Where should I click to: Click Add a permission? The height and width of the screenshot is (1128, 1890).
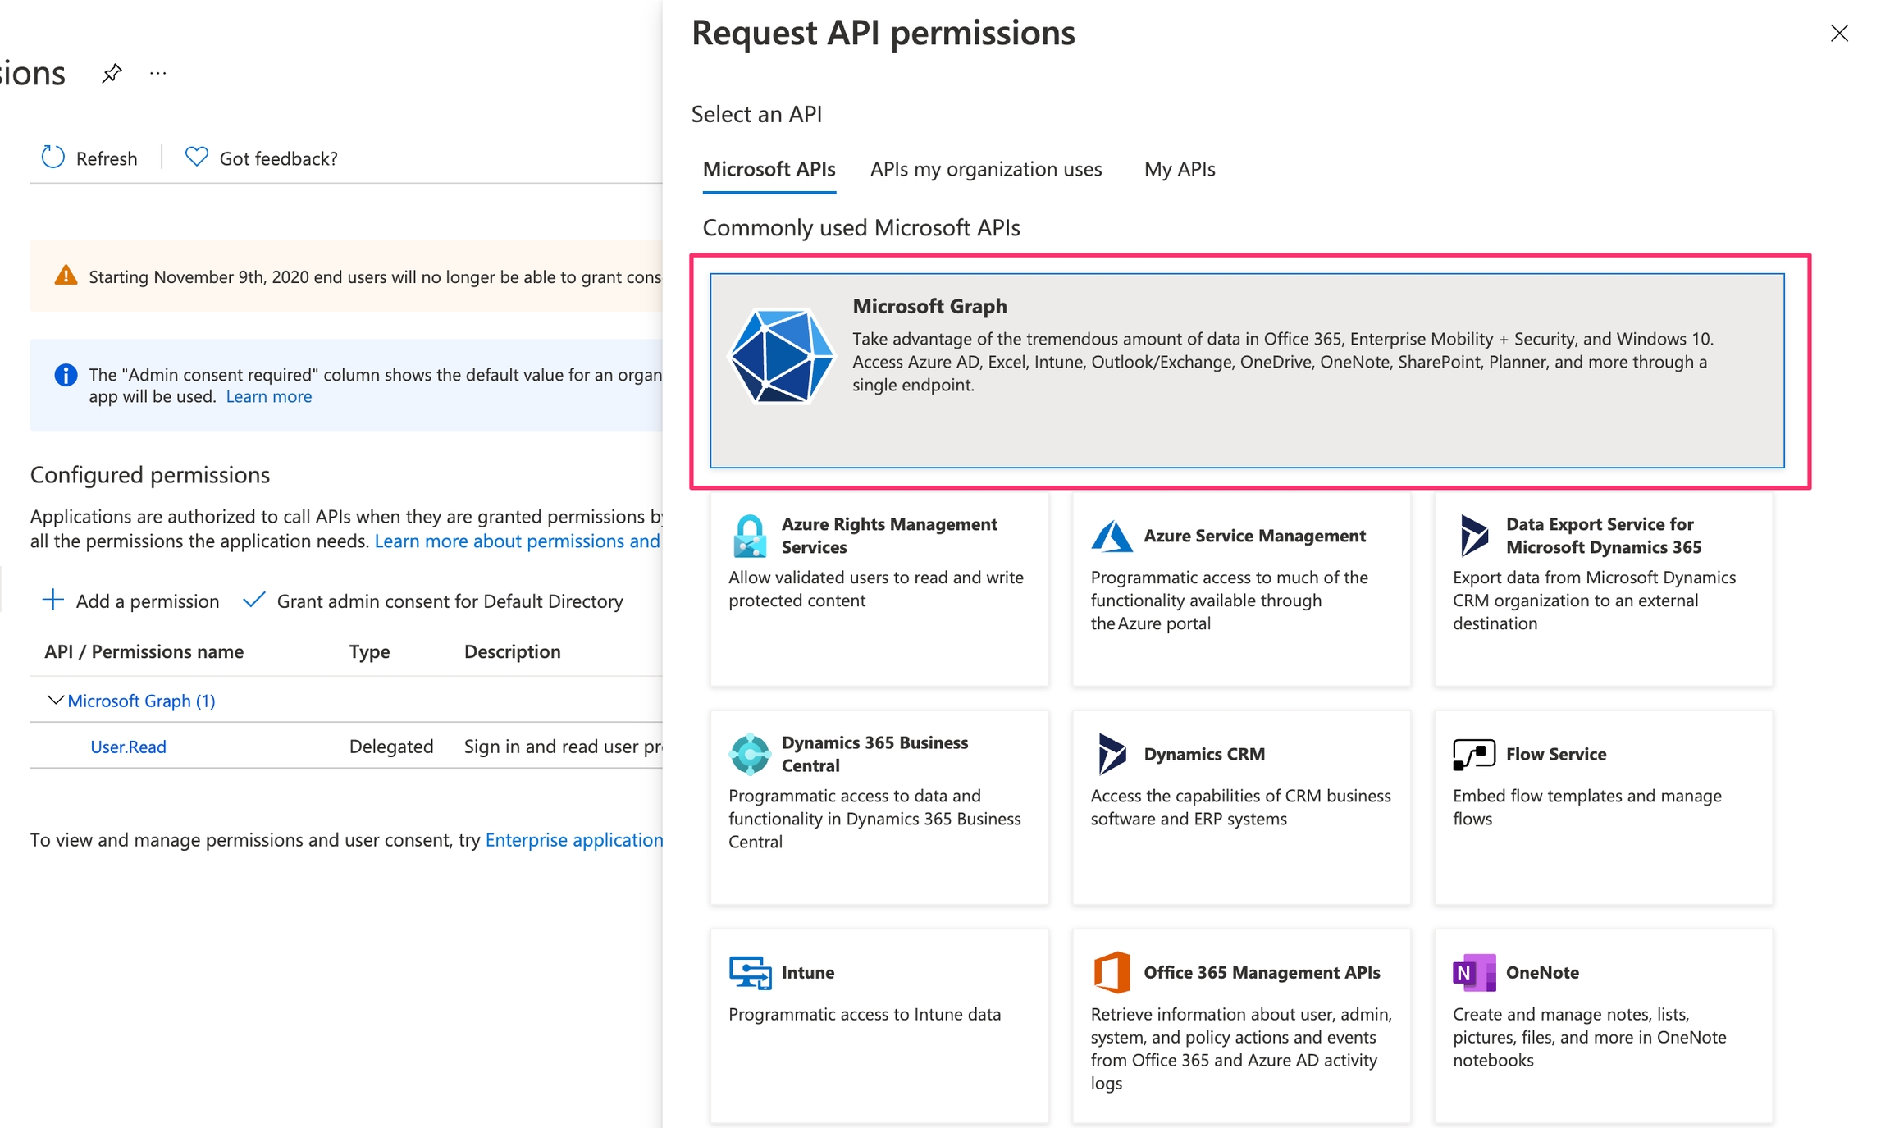(x=130, y=601)
